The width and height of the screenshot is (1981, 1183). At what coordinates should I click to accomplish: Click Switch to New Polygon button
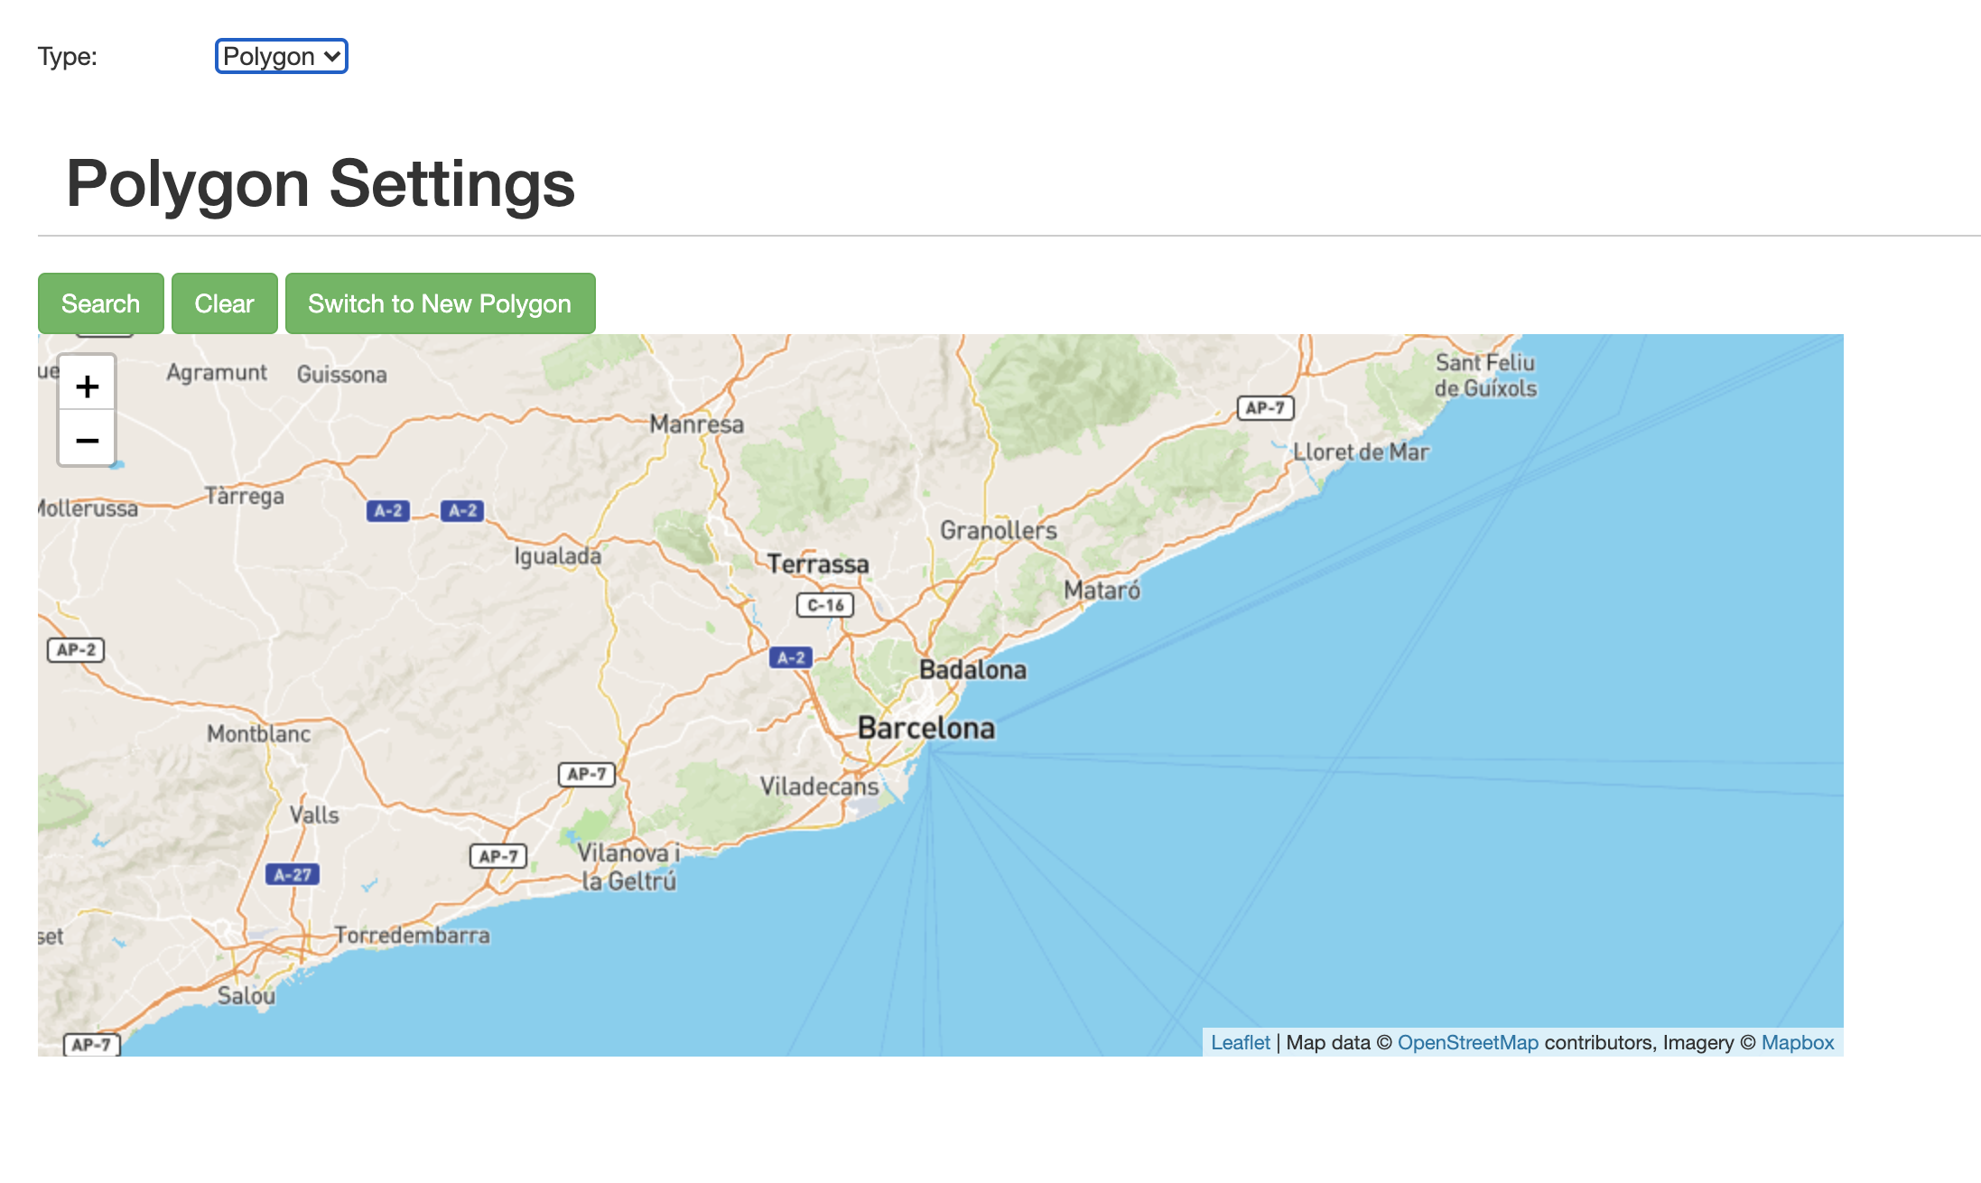pos(440,303)
